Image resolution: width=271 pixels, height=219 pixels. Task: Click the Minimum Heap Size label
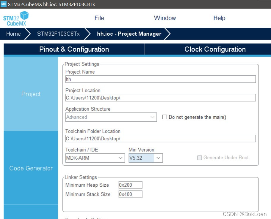(87, 185)
